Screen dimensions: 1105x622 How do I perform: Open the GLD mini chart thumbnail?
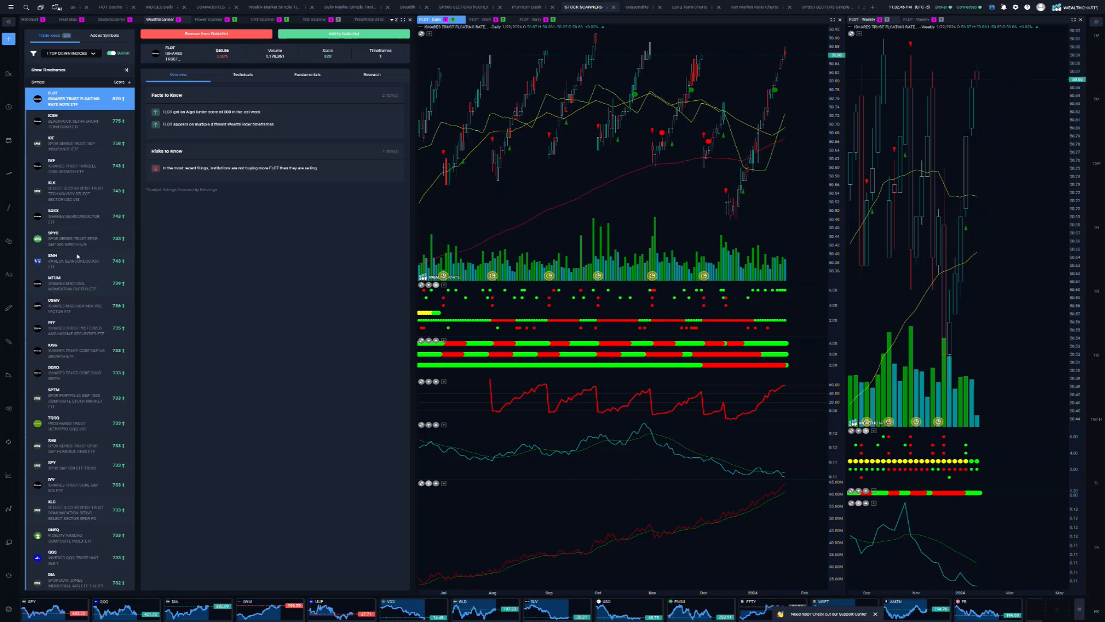click(x=485, y=609)
